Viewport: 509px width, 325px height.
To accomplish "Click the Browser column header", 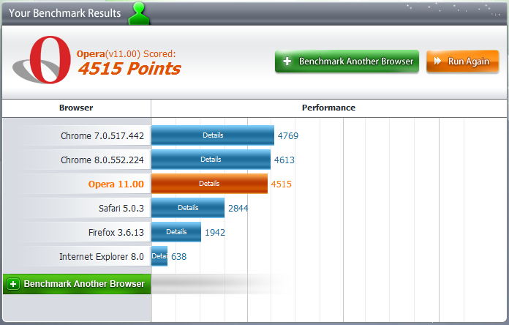I will point(76,108).
